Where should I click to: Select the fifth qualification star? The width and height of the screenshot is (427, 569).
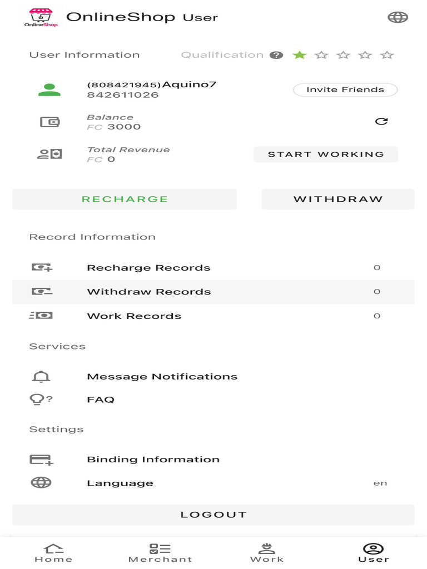387,55
